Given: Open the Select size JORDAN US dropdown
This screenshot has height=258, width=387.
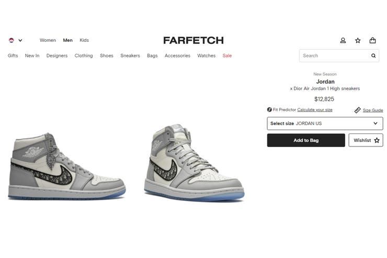Looking at the screenshot, I should click(x=325, y=124).
